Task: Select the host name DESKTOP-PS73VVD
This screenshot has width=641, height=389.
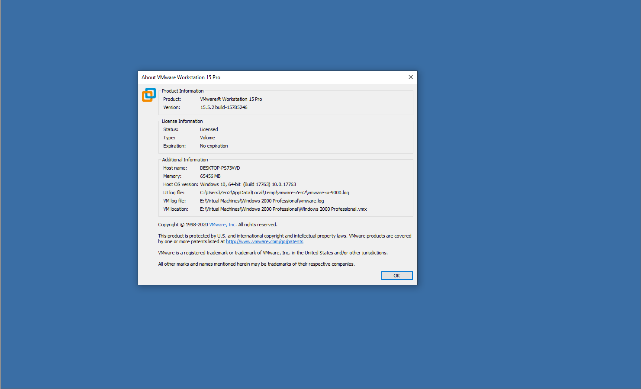Action: [x=220, y=168]
